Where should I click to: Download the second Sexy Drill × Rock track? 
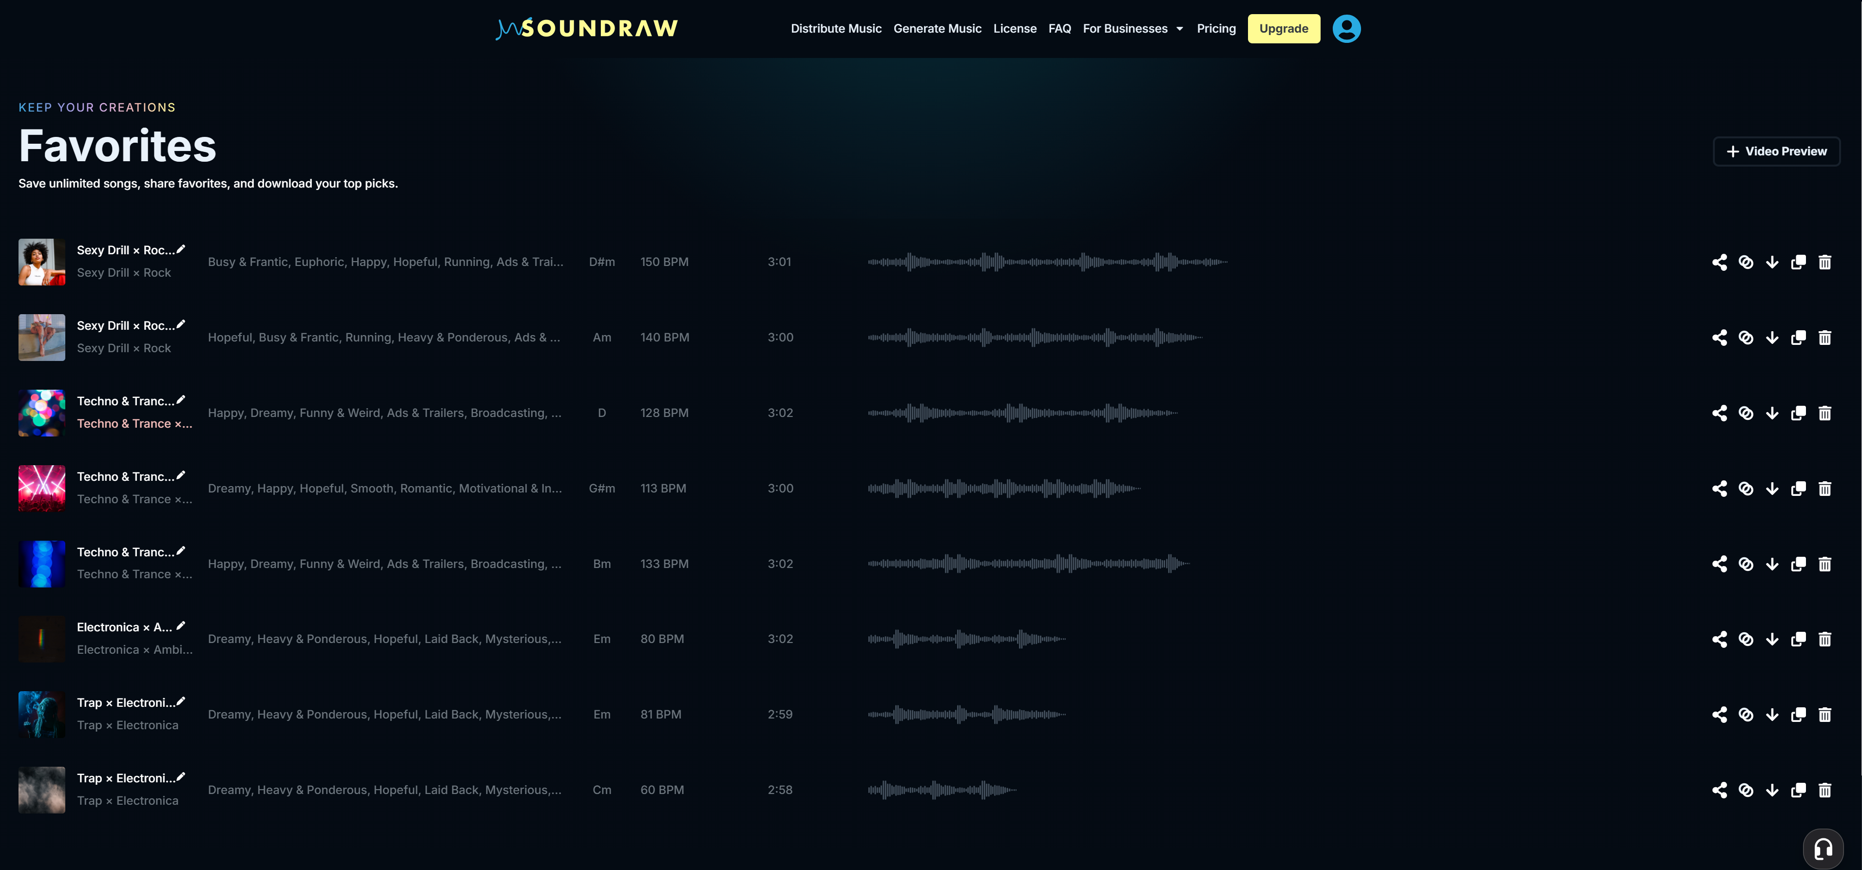1772,337
